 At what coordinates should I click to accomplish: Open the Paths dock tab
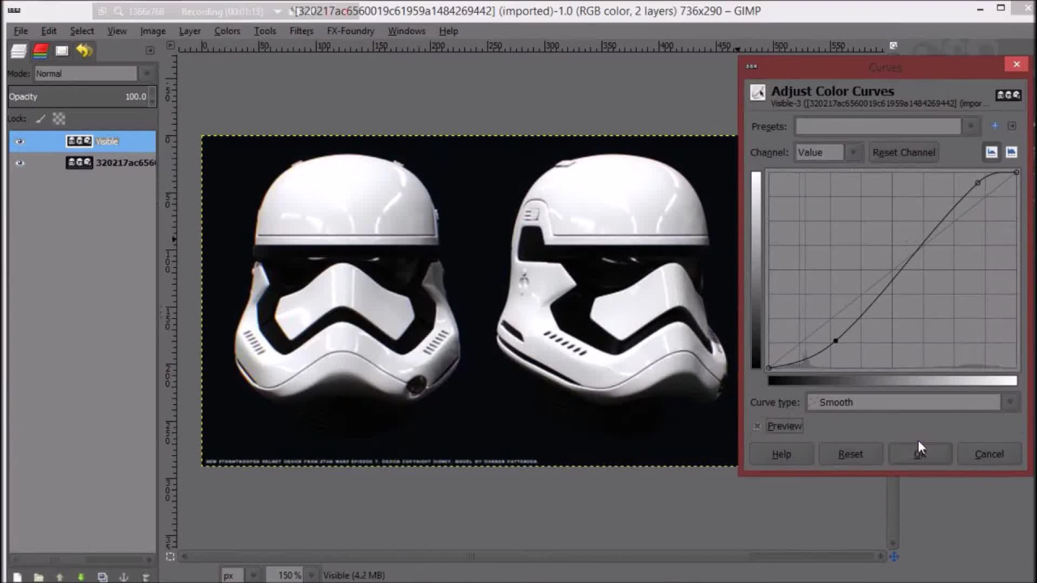tap(62, 51)
